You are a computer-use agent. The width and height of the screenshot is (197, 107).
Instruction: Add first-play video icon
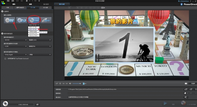tap(185, 93)
